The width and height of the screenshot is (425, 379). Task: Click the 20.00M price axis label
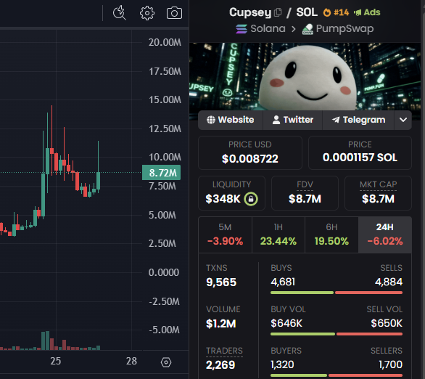(x=165, y=42)
